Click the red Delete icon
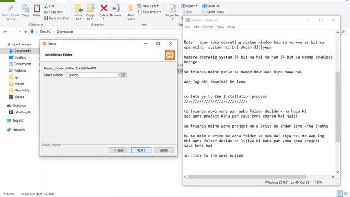 (104, 9)
